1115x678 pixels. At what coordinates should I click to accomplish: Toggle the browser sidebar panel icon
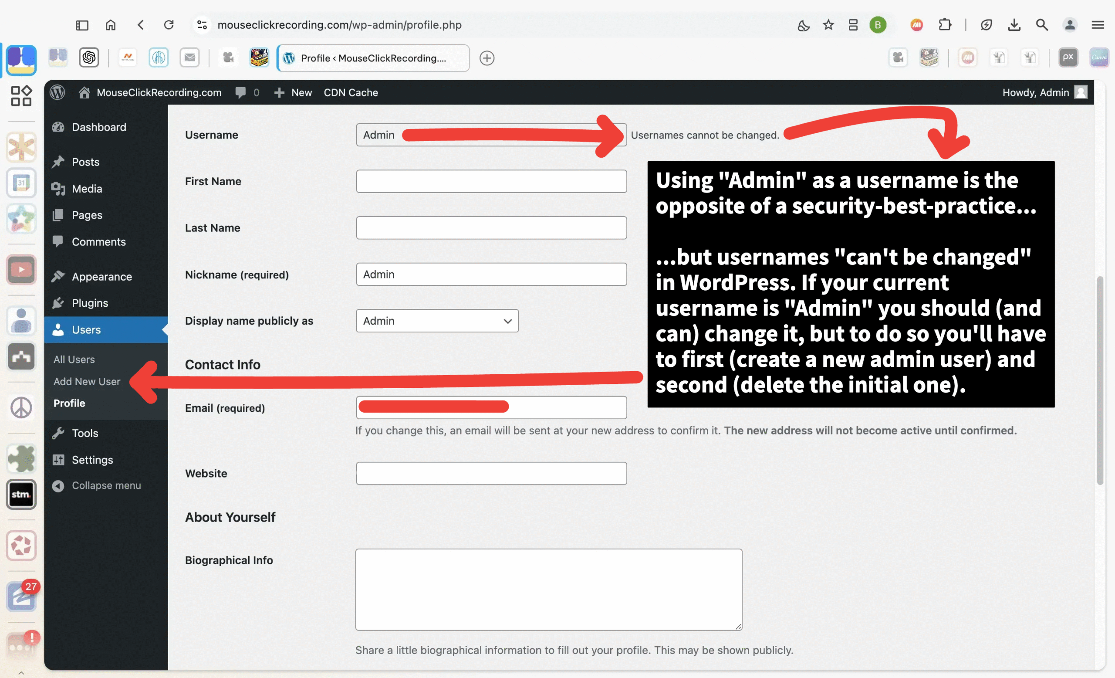[x=82, y=25]
